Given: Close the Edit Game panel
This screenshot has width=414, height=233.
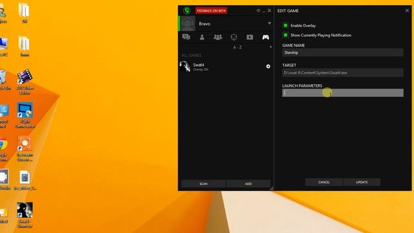Looking at the screenshot, I should [407, 10].
